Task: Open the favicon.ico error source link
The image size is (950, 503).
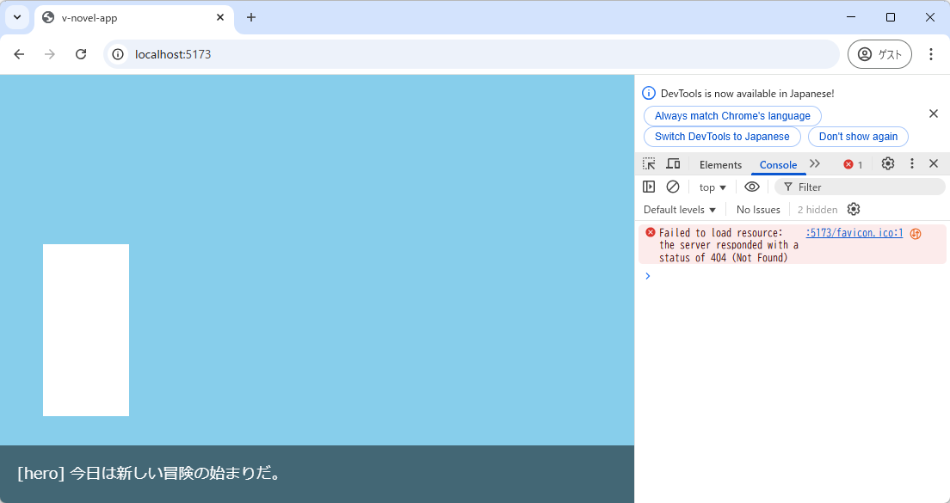Action: pos(853,232)
